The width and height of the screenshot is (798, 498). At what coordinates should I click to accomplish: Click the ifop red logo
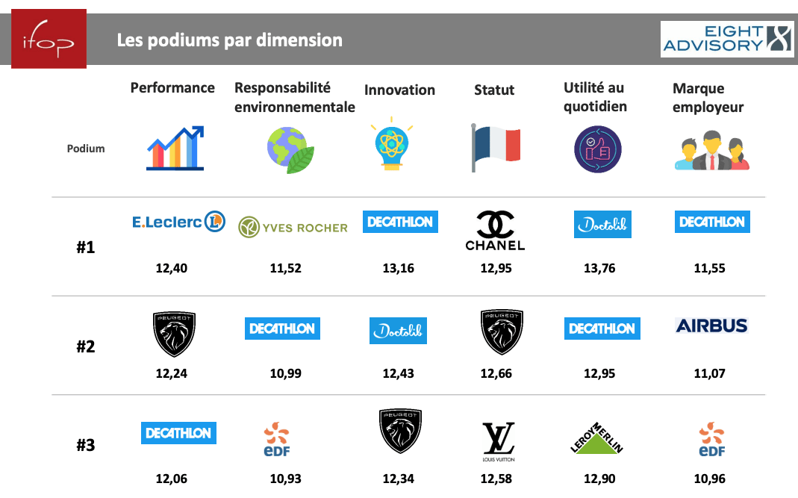pos(49,39)
